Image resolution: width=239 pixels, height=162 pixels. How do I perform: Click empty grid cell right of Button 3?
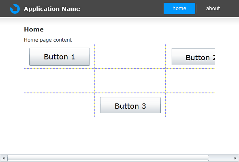click(190, 105)
